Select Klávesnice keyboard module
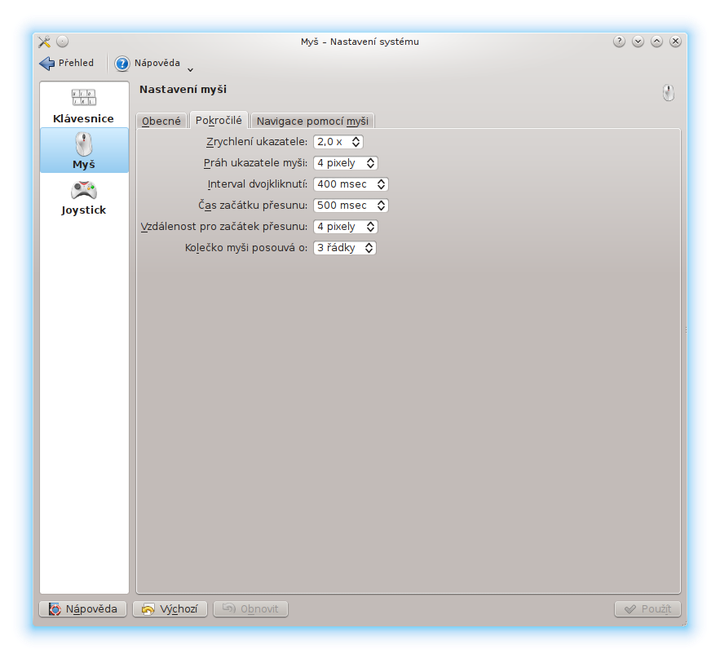This screenshot has height=659, width=720. [83, 106]
